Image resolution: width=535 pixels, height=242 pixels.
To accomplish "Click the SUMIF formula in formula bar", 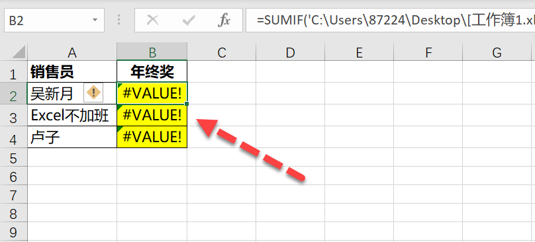I will [x=396, y=20].
